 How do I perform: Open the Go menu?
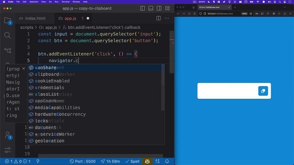[50, 2]
